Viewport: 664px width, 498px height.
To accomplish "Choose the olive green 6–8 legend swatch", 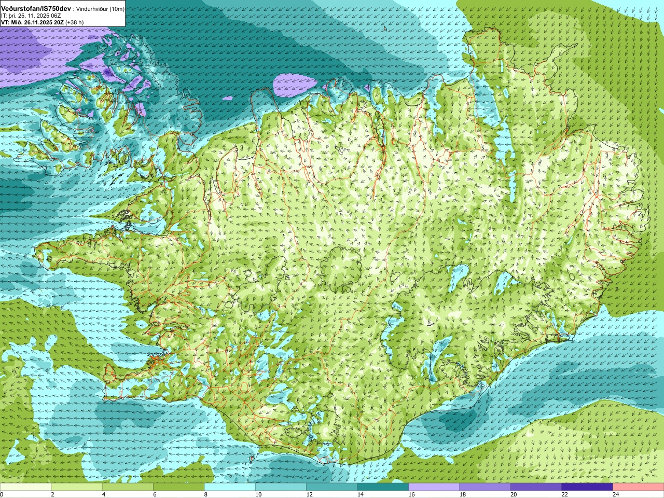I will coord(179,487).
